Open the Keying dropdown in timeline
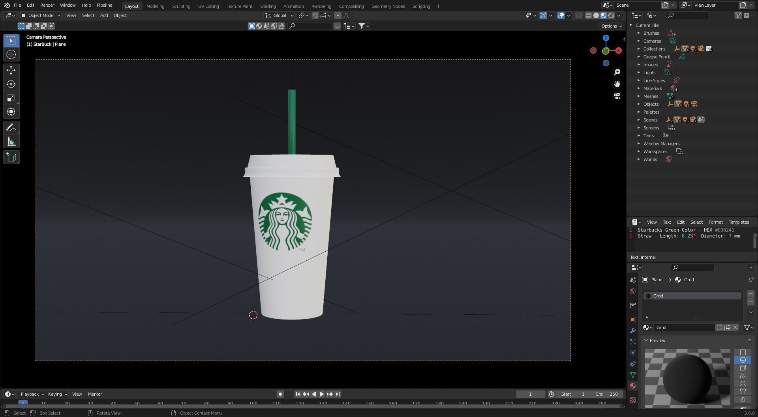The width and height of the screenshot is (758, 417). pyautogui.click(x=57, y=394)
